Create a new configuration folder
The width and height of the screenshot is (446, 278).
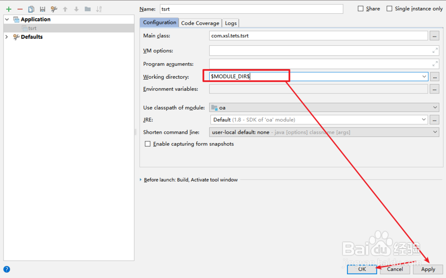pyautogui.click(x=87, y=8)
